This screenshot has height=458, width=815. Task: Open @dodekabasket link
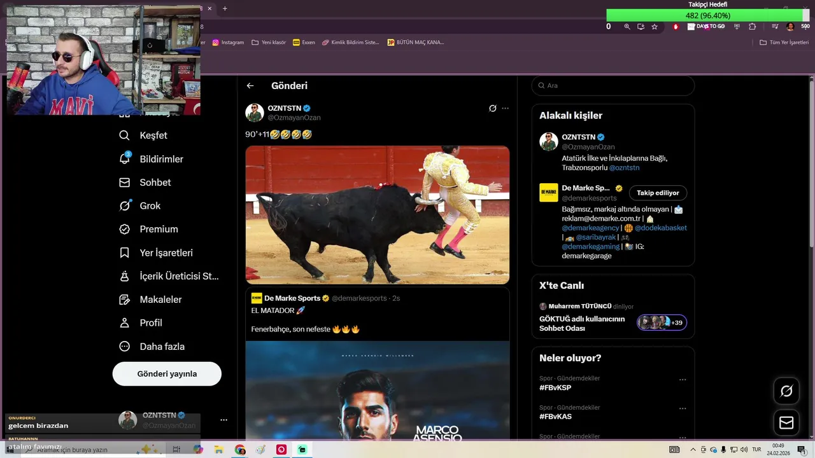pos(660,228)
